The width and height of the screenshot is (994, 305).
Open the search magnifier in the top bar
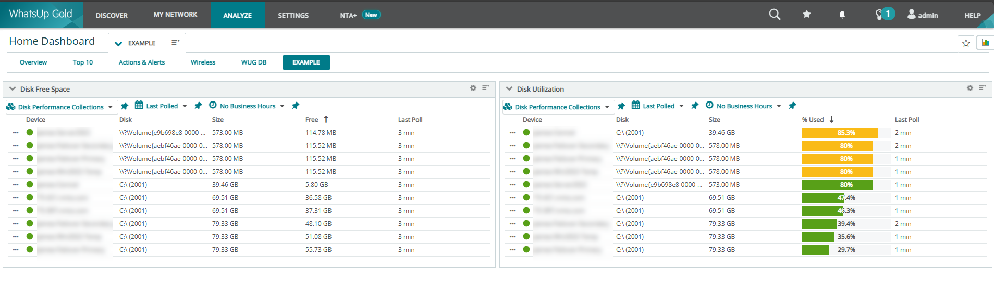775,15
